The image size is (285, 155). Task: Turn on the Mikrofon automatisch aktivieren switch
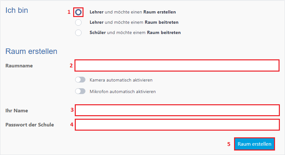80,91
